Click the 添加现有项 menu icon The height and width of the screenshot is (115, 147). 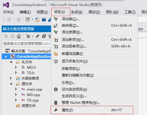pyautogui.click(x=56, y=46)
